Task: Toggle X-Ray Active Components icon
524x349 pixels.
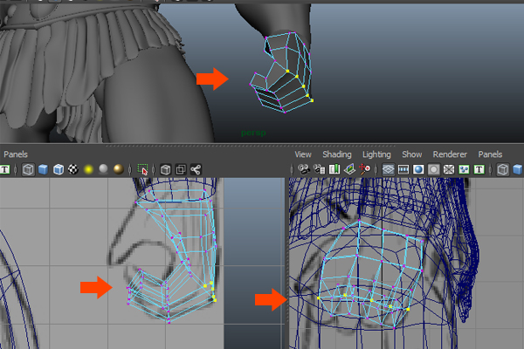Action: pyautogui.click(x=181, y=169)
